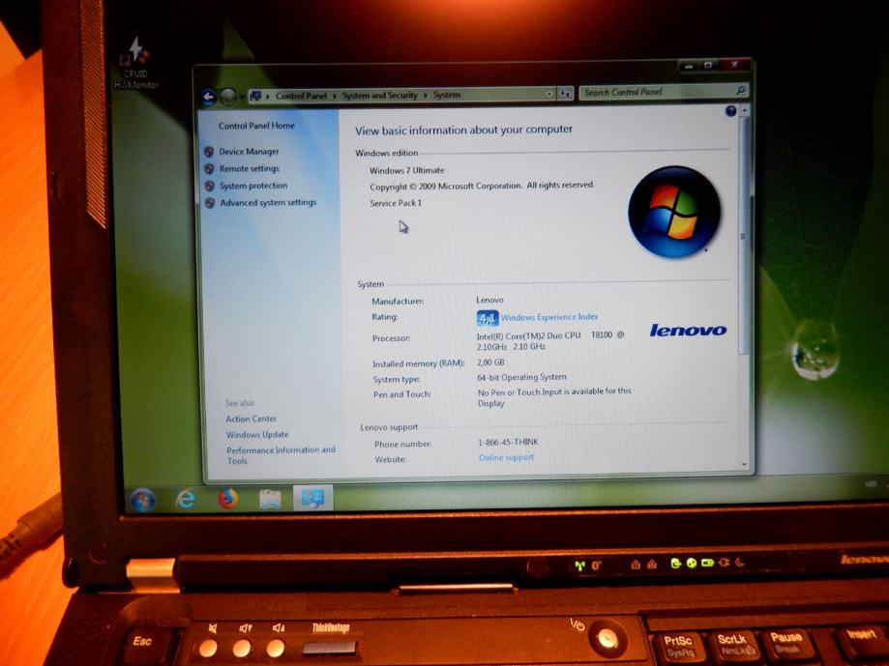This screenshot has width=889, height=666.
Task: Open Control Panel Home link
Action: 256,126
